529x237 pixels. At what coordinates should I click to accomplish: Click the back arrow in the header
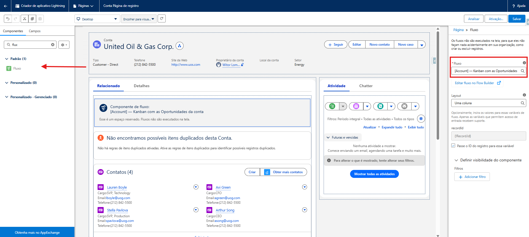tap(6, 6)
